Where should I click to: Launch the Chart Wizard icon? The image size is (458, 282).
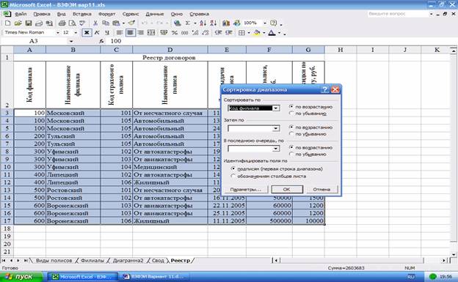[226, 23]
